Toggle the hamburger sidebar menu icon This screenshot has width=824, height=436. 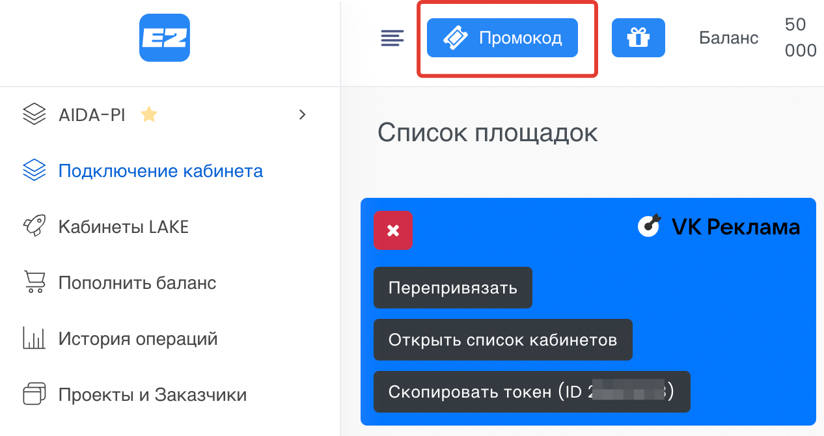pos(392,38)
